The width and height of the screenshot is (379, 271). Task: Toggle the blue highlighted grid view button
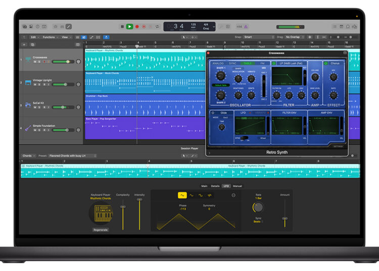tap(84, 37)
